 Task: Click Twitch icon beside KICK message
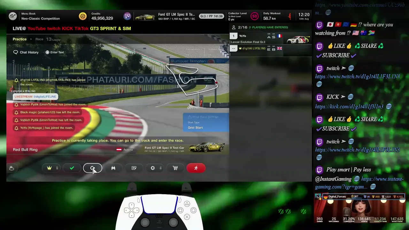pos(319,97)
